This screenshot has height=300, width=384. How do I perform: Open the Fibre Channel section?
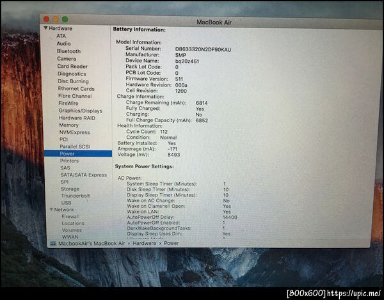click(x=75, y=96)
